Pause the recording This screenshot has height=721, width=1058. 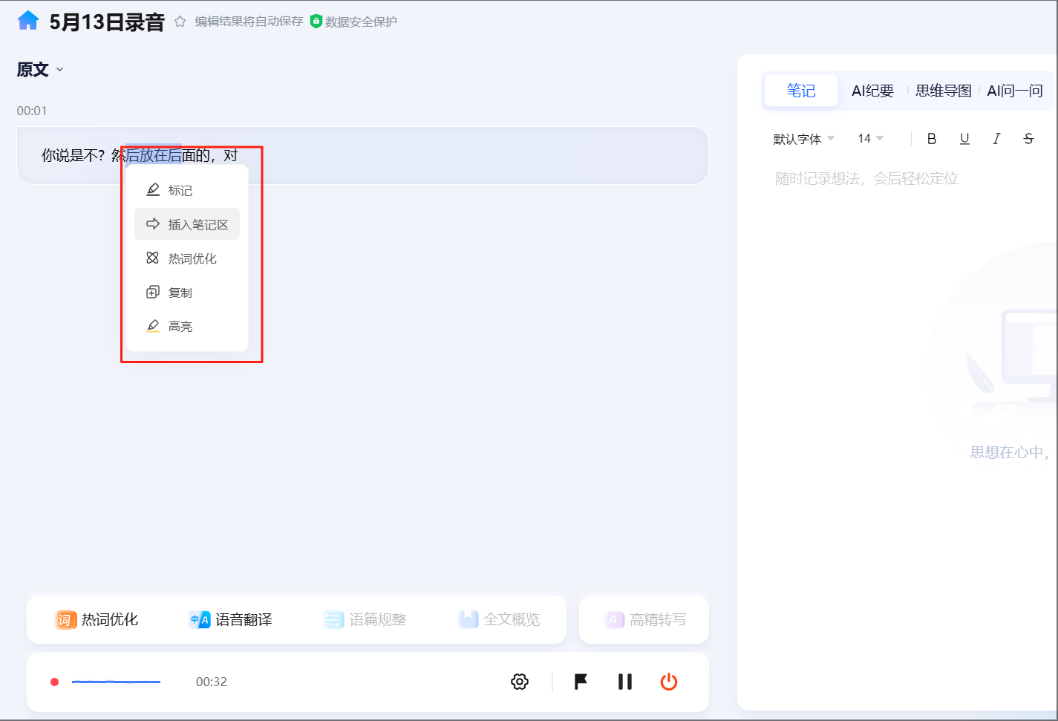[x=625, y=682]
